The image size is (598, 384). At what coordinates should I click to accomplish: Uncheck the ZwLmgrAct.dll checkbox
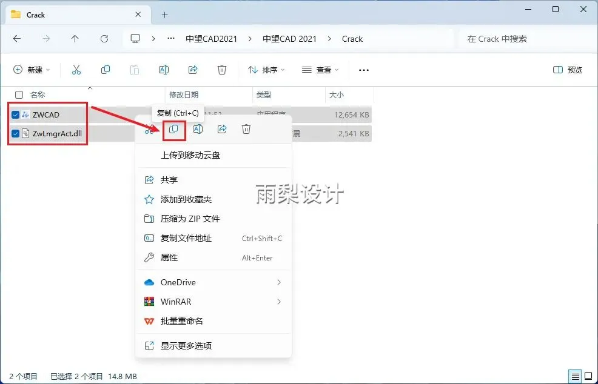16,134
